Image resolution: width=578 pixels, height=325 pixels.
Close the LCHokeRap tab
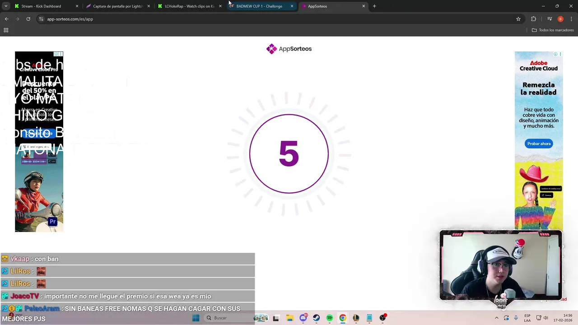pyautogui.click(x=220, y=6)
